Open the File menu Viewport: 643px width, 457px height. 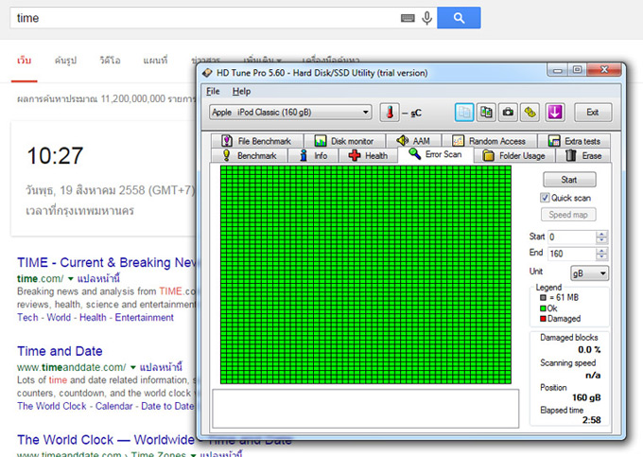[x=213, y=91]
